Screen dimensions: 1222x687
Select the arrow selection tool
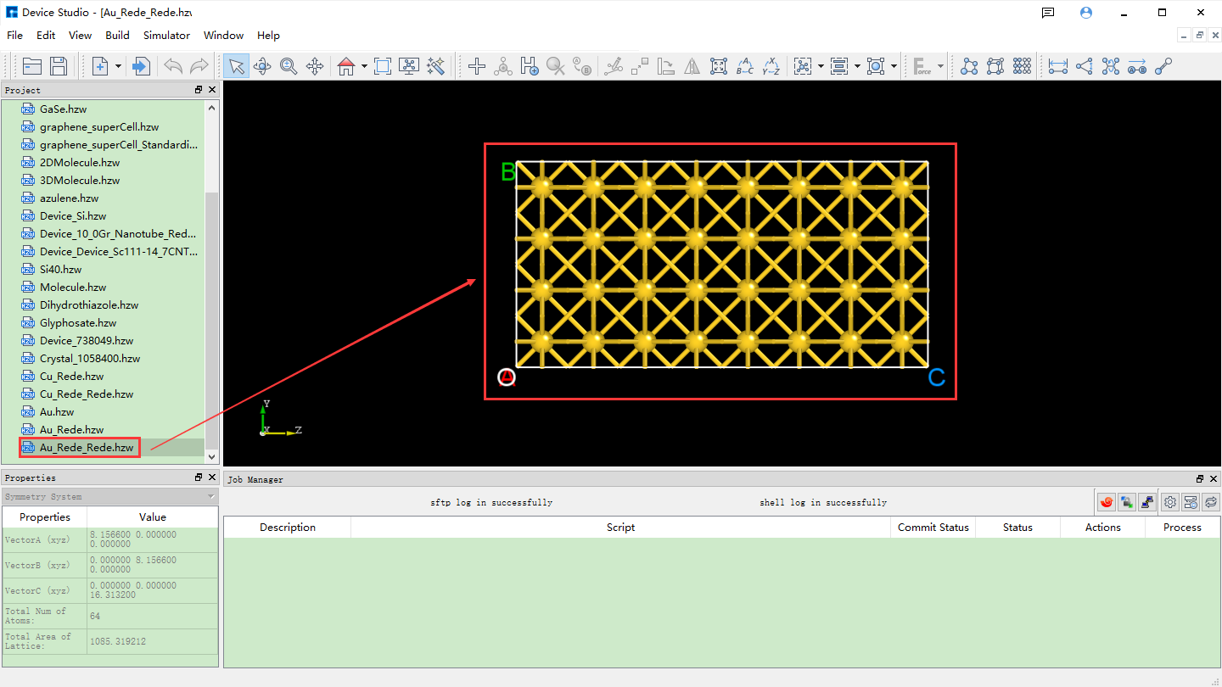(x=235, y=66)
